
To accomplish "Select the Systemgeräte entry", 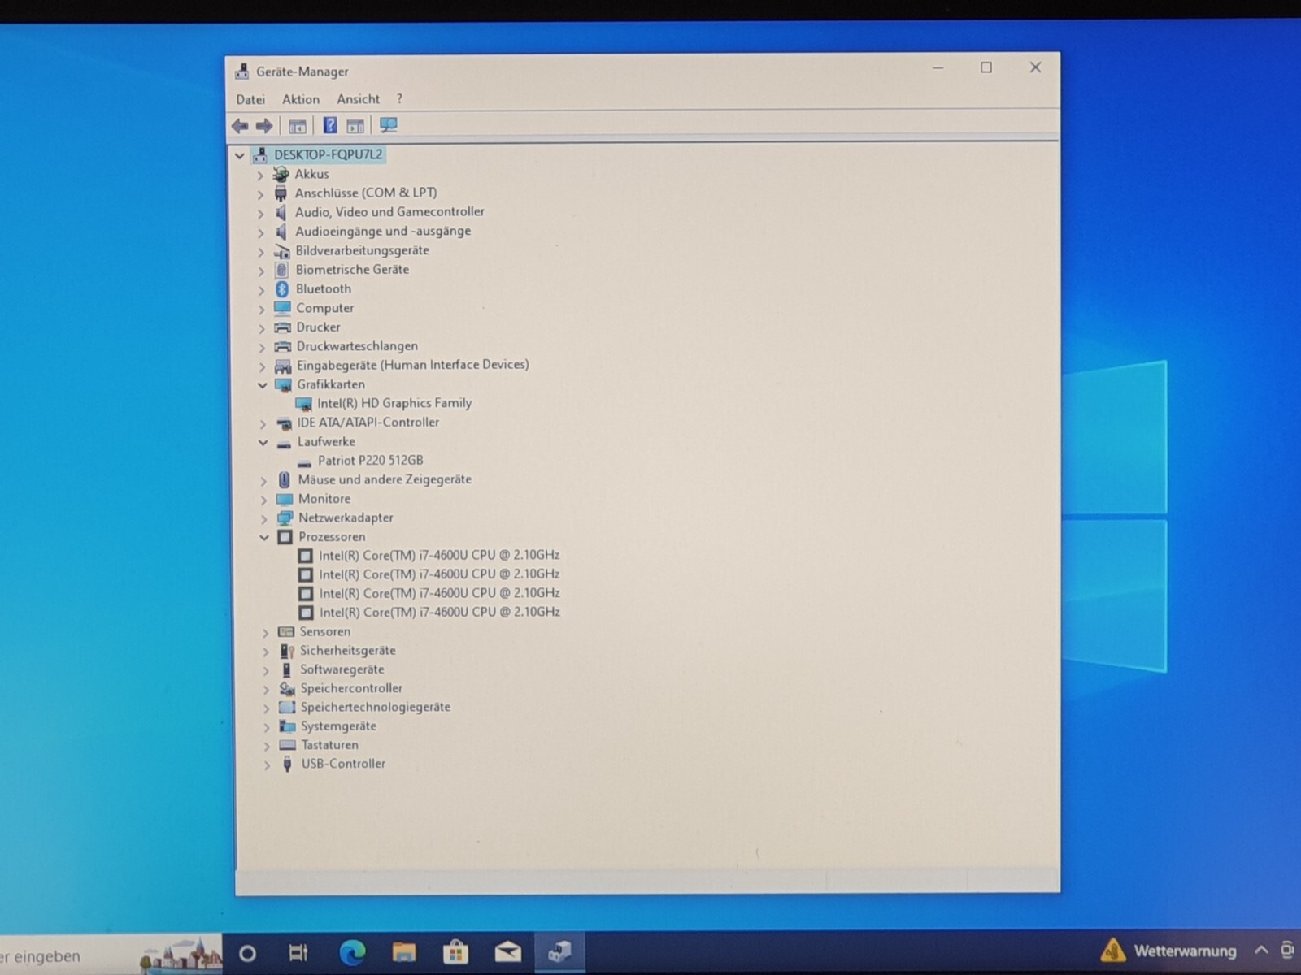I will pos(338,726).
